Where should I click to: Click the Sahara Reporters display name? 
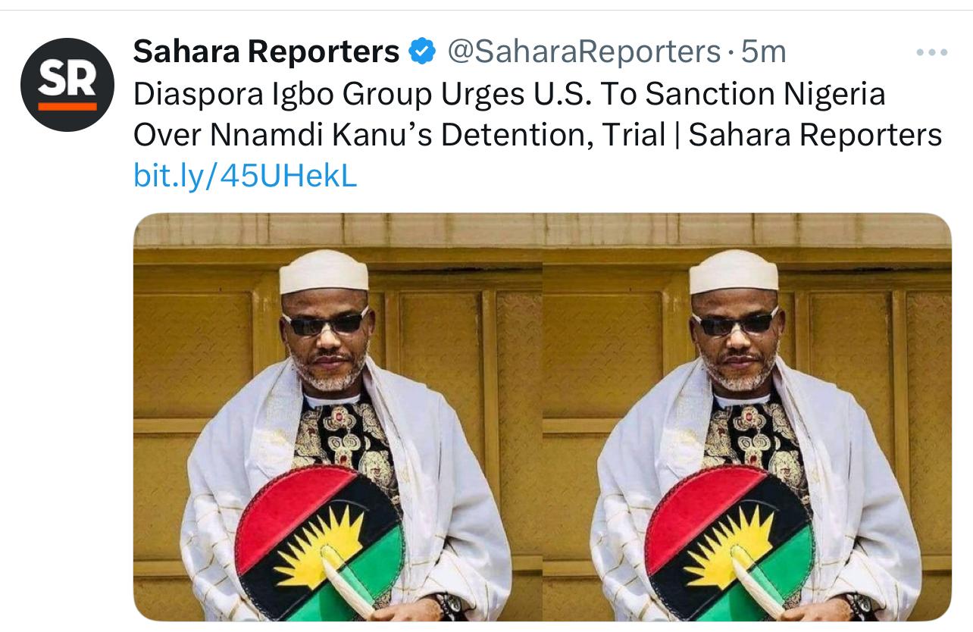(x=266, y=52)
